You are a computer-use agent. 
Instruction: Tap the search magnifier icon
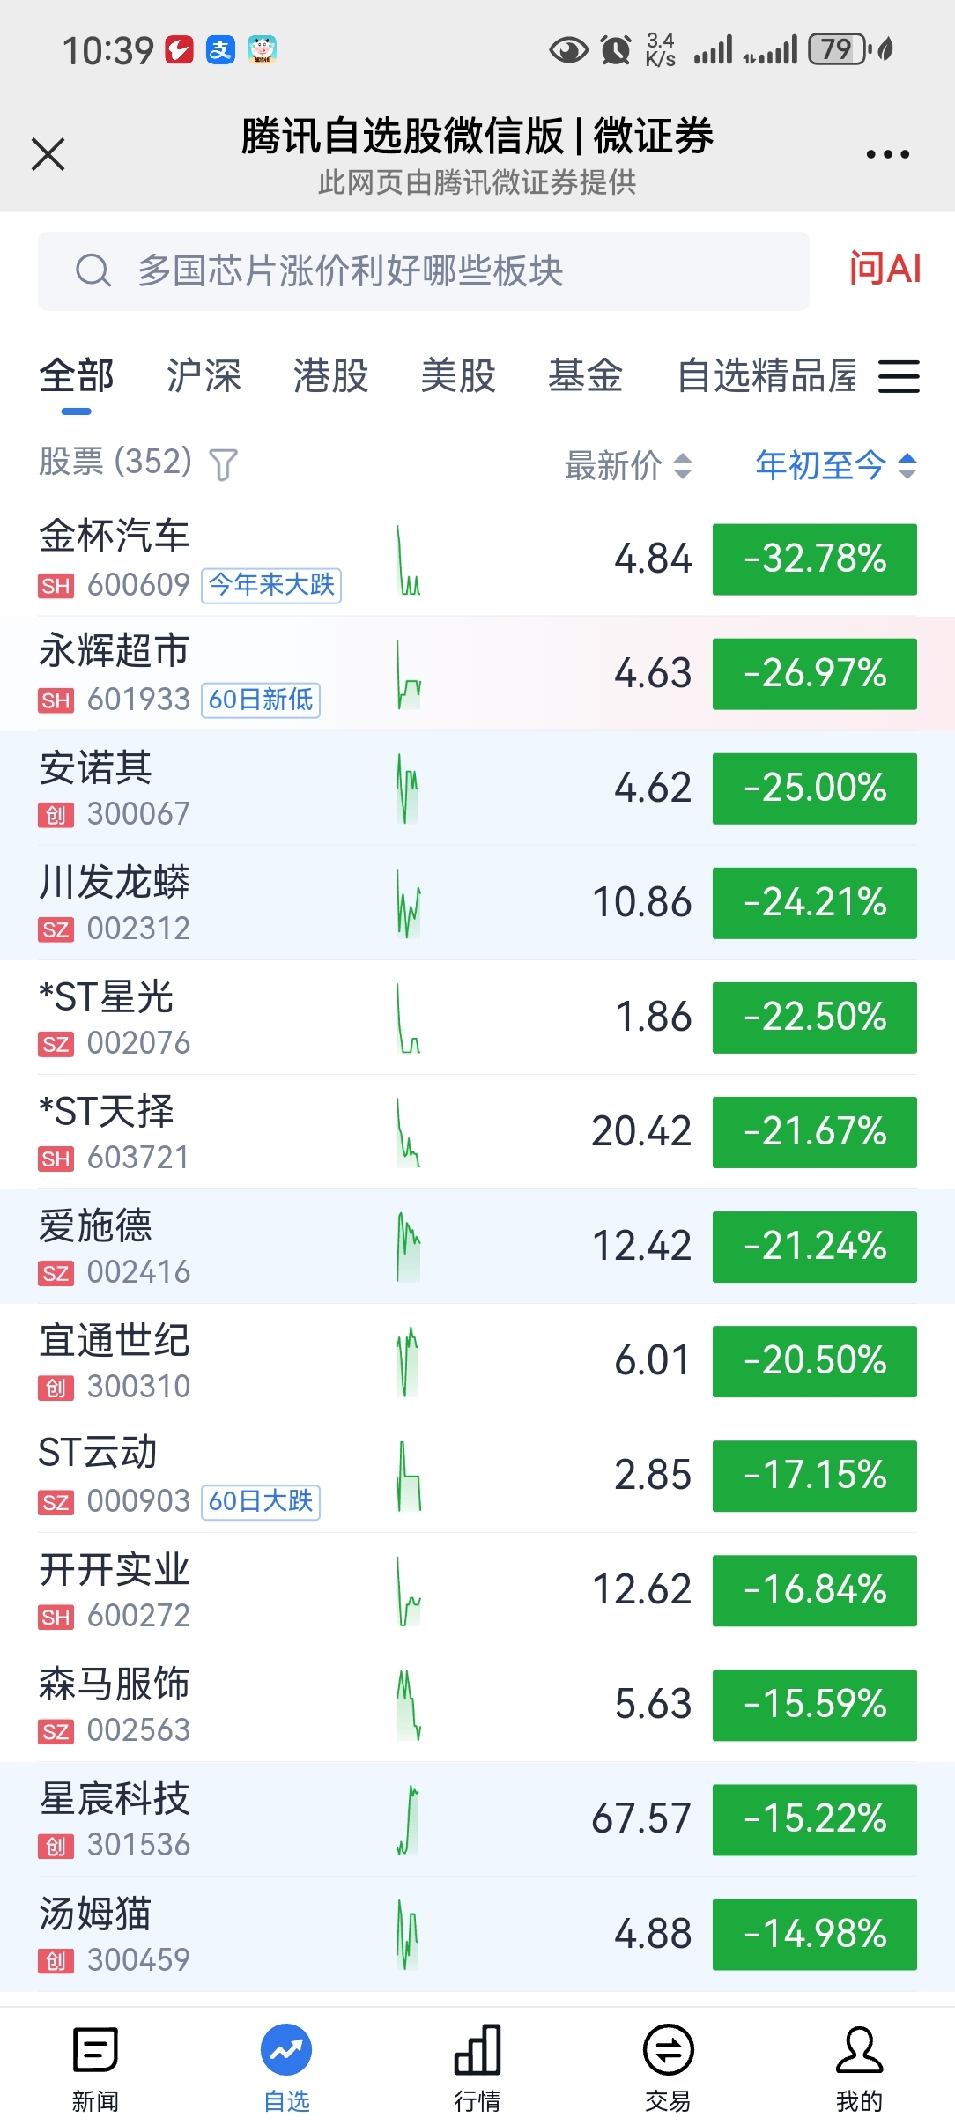coord(93,271)
